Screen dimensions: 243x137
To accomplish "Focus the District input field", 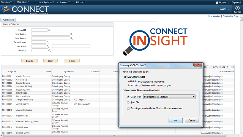I will (40, 50).
